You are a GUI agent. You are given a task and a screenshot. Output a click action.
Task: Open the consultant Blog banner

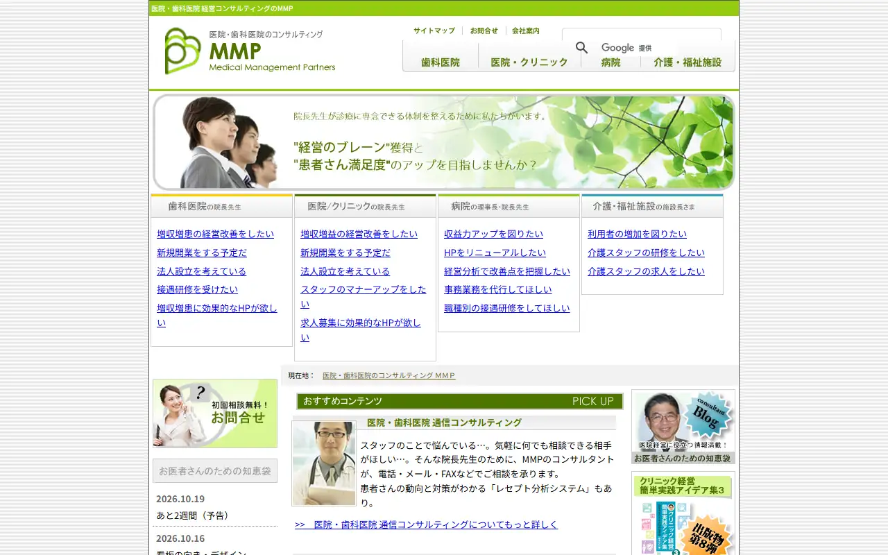[x=683, y=427]
